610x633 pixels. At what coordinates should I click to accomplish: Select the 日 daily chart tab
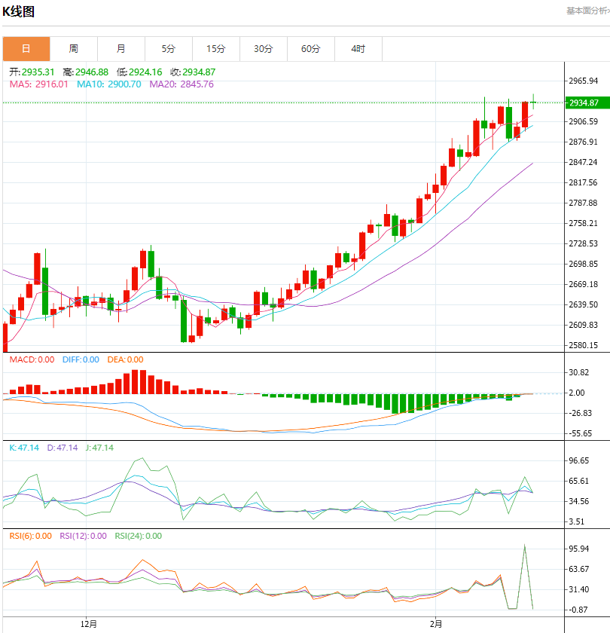coord(26,49)
